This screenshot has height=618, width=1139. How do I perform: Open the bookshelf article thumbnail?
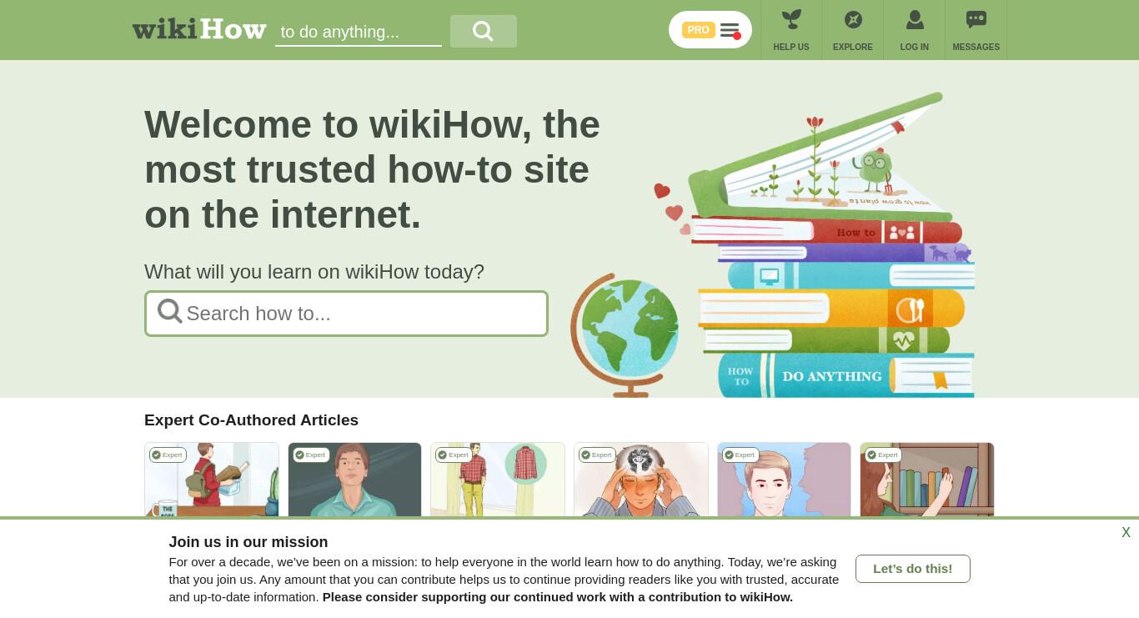(927, 480)
